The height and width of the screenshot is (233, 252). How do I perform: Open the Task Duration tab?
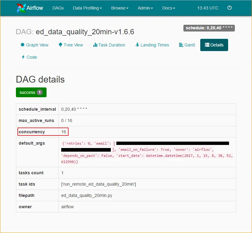(x=109, y=45)
